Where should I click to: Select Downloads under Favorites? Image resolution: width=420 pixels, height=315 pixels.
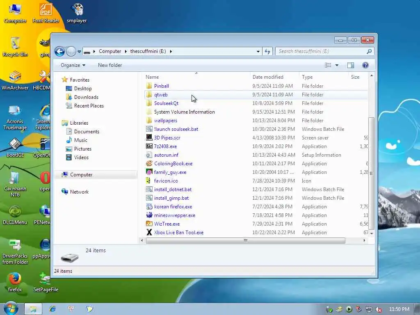click(86, 97)
